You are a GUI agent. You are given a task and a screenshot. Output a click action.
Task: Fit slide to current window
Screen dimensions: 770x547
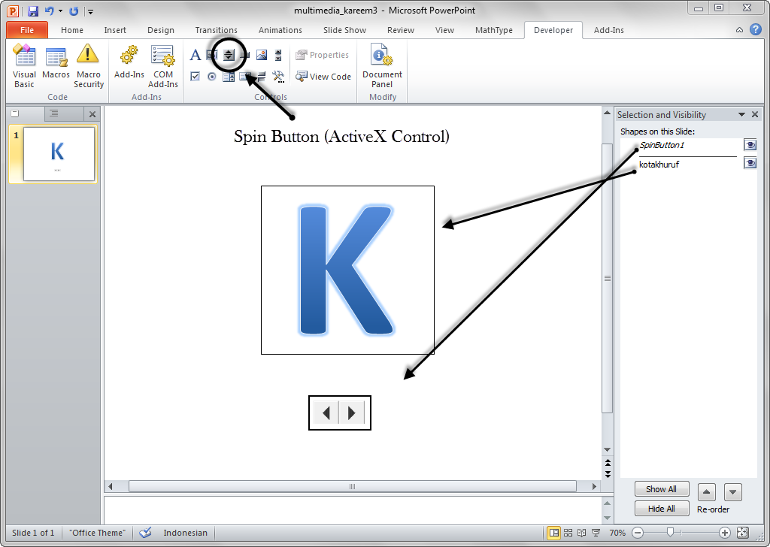[743, 533]
